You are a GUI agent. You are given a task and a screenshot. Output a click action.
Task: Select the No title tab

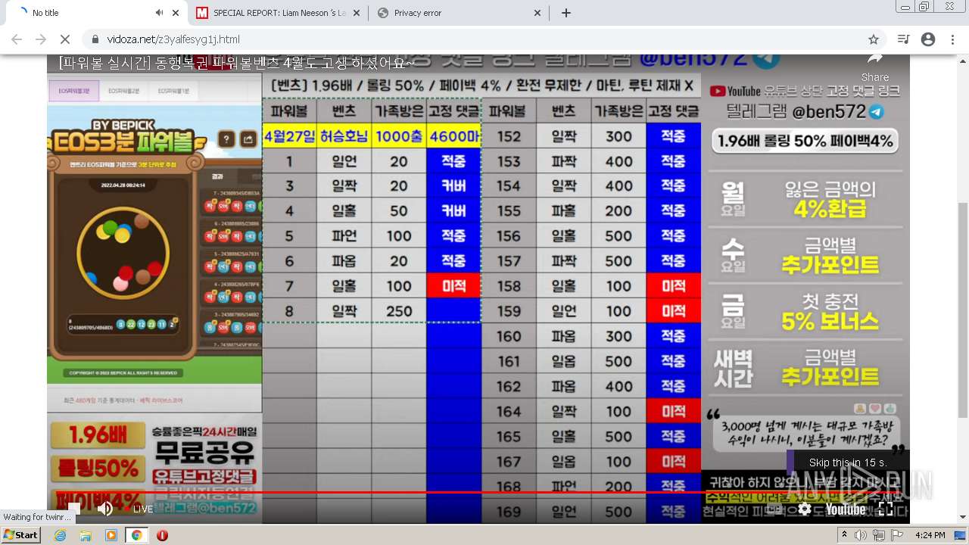(x=95, y=13)
